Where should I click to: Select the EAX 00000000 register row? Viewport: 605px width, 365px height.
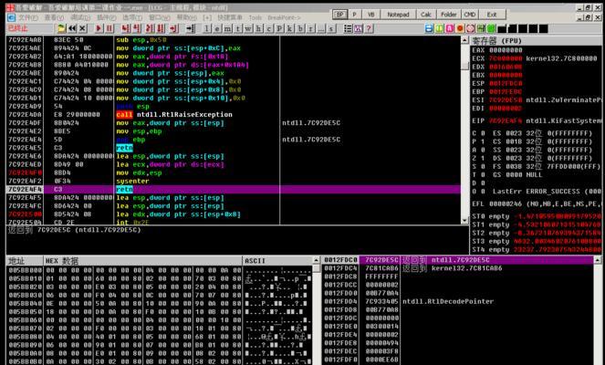[x=497, y=50]
